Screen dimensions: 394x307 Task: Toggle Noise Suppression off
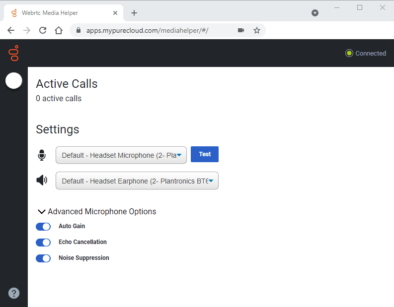[x=43, y=258]
